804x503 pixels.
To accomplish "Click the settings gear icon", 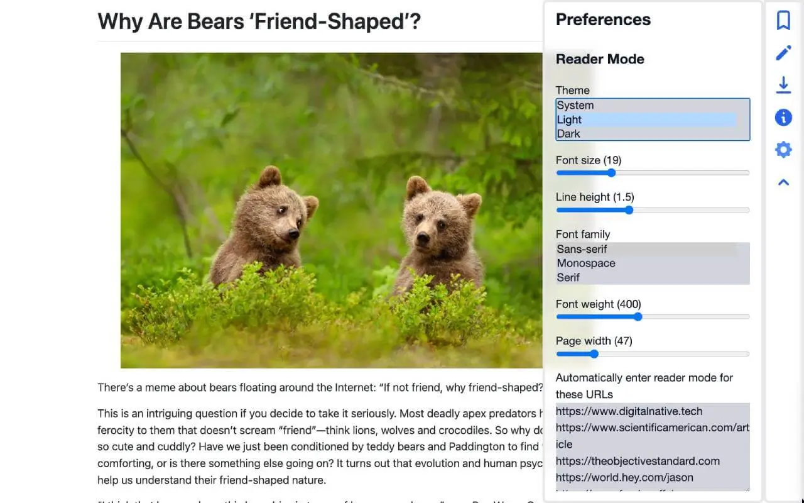I will point(783,150).
